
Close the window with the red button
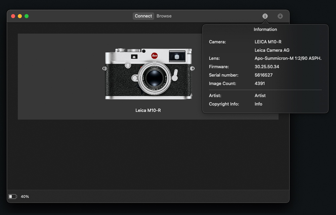tap(13, 16)
